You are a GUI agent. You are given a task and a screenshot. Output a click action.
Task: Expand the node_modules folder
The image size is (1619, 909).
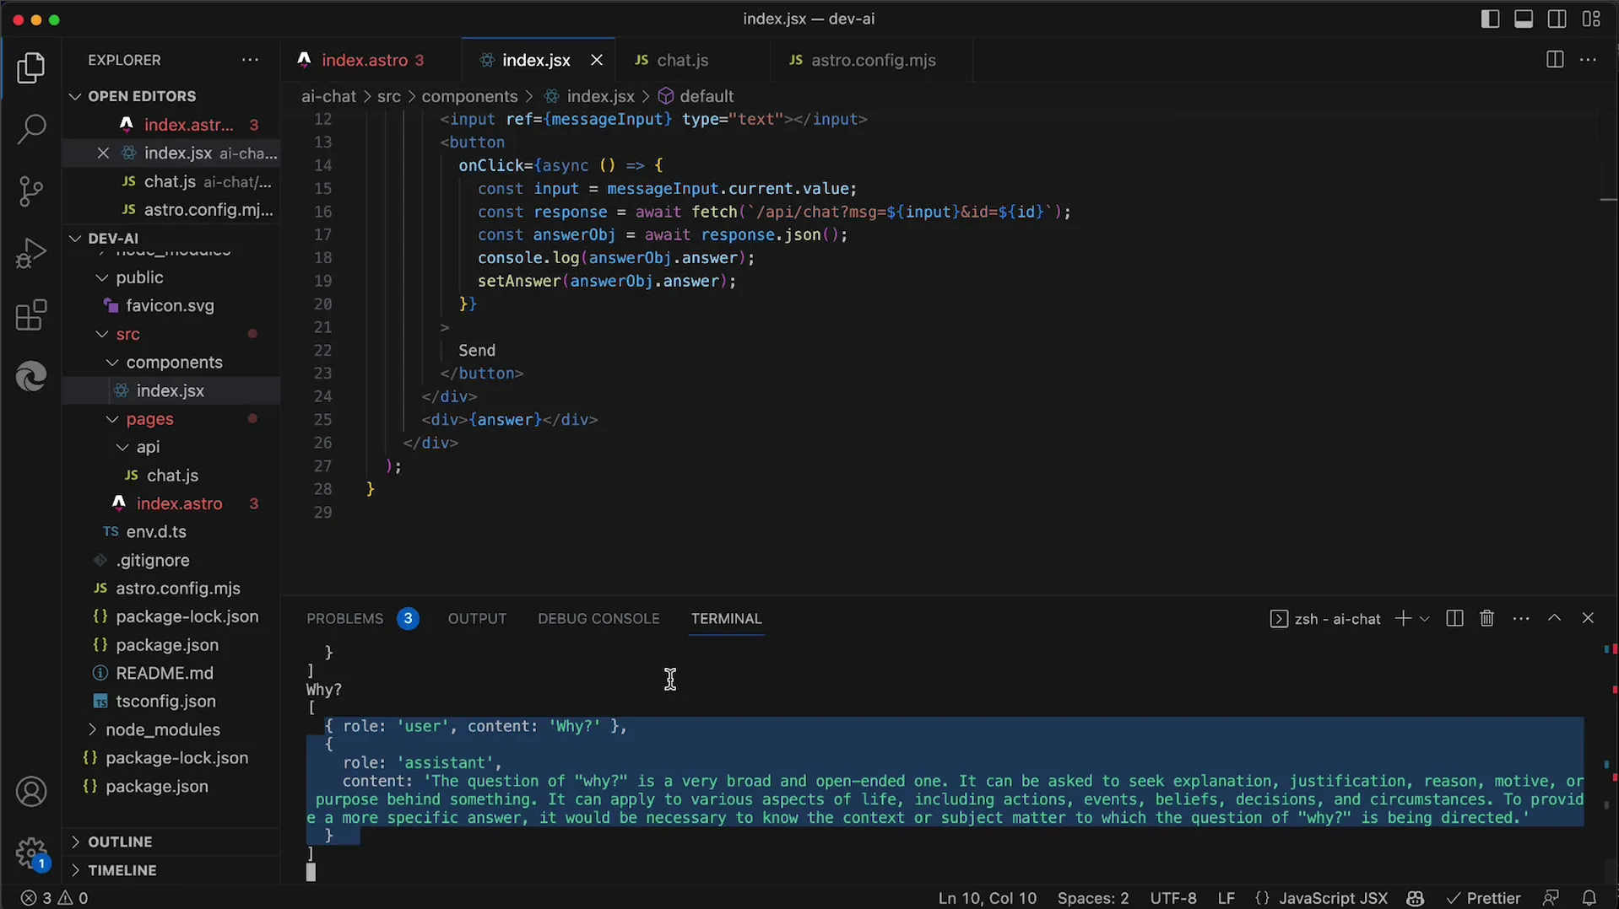[x=162, y=729]
